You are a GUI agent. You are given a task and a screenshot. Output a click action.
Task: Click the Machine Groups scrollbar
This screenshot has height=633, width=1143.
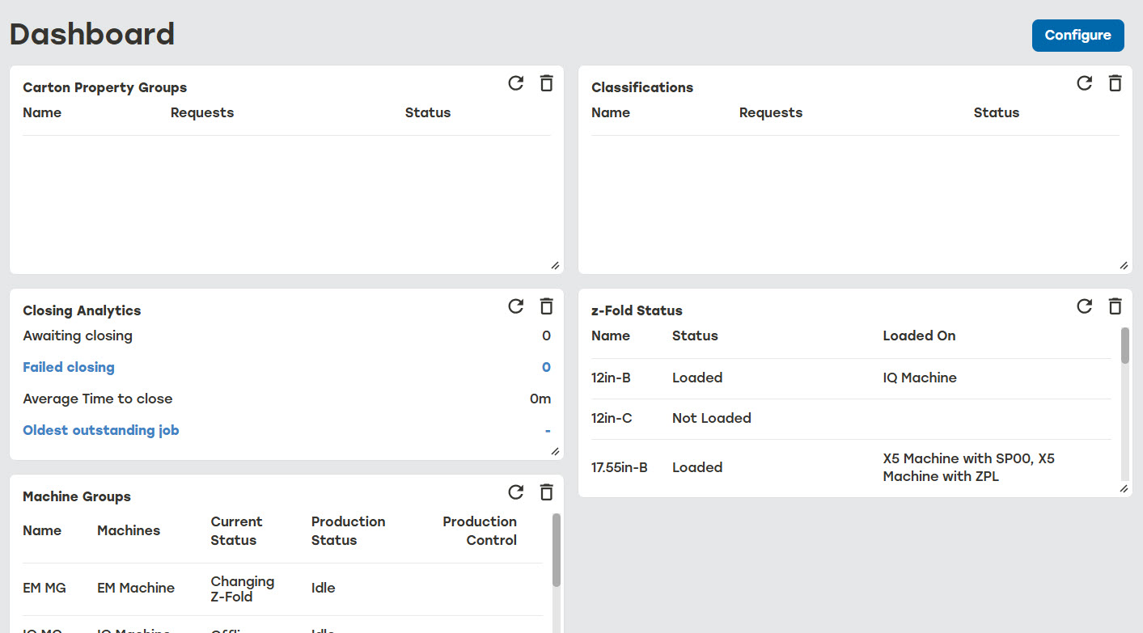[556, 550]
